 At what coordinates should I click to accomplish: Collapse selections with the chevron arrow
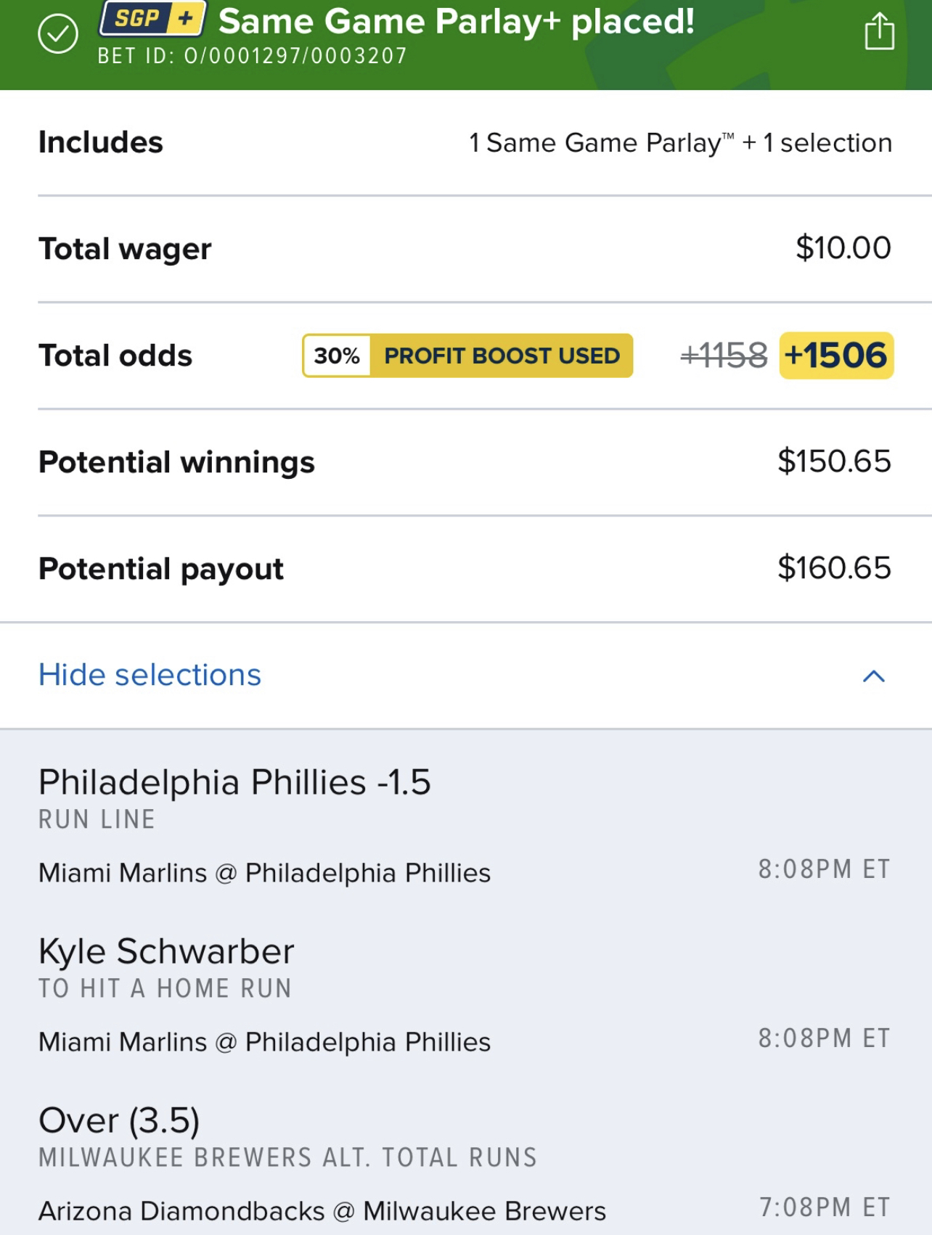pyautogui.click(x=873, y=676)
